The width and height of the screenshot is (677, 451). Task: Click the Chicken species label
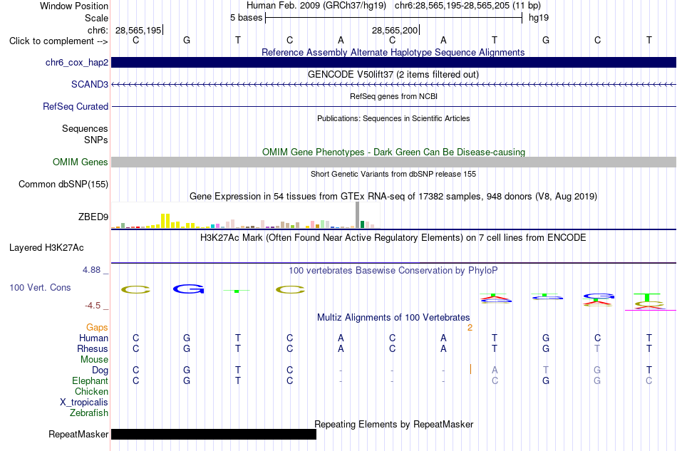click(91, 391)
